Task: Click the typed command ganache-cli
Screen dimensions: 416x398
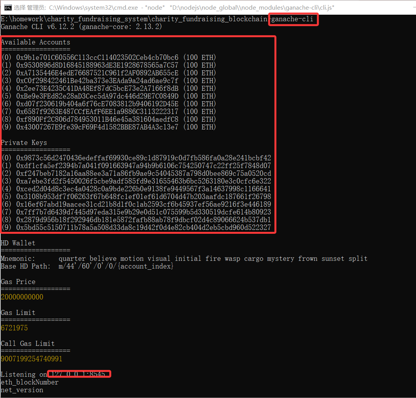Action: click(x=292, y=19)
